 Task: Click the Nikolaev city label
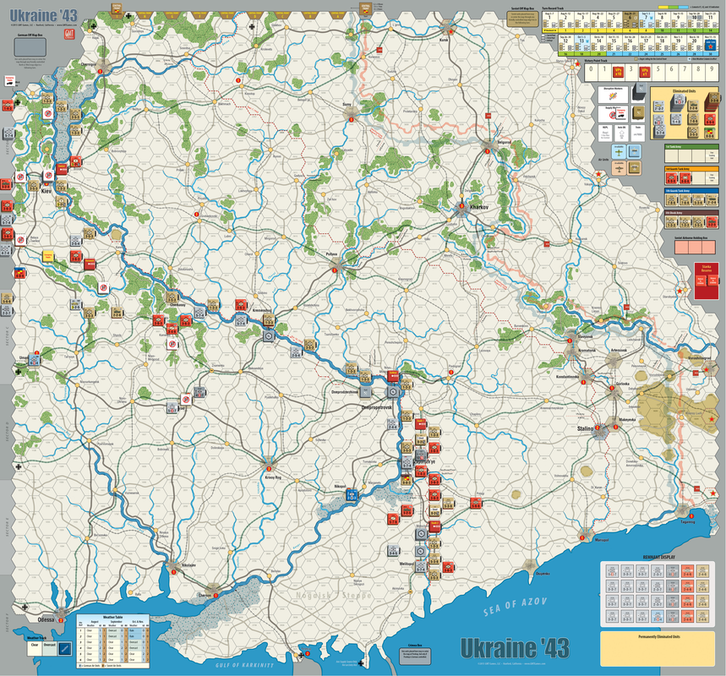click(189, 565)
